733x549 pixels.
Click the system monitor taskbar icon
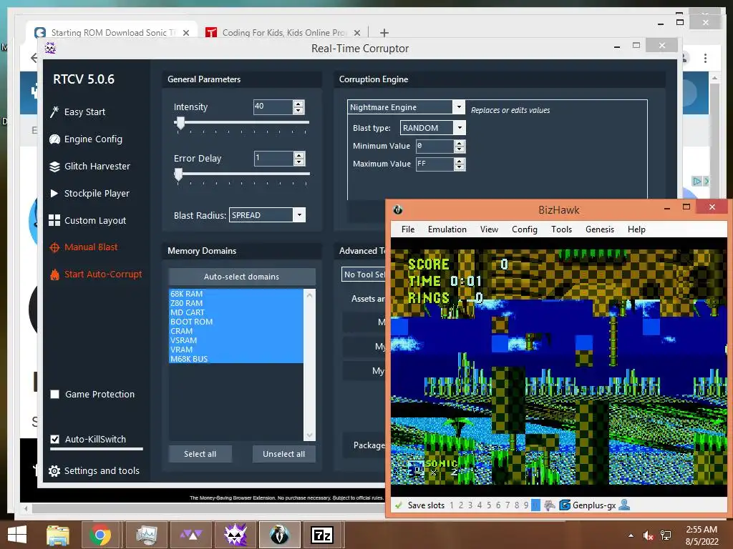point(146,535)
